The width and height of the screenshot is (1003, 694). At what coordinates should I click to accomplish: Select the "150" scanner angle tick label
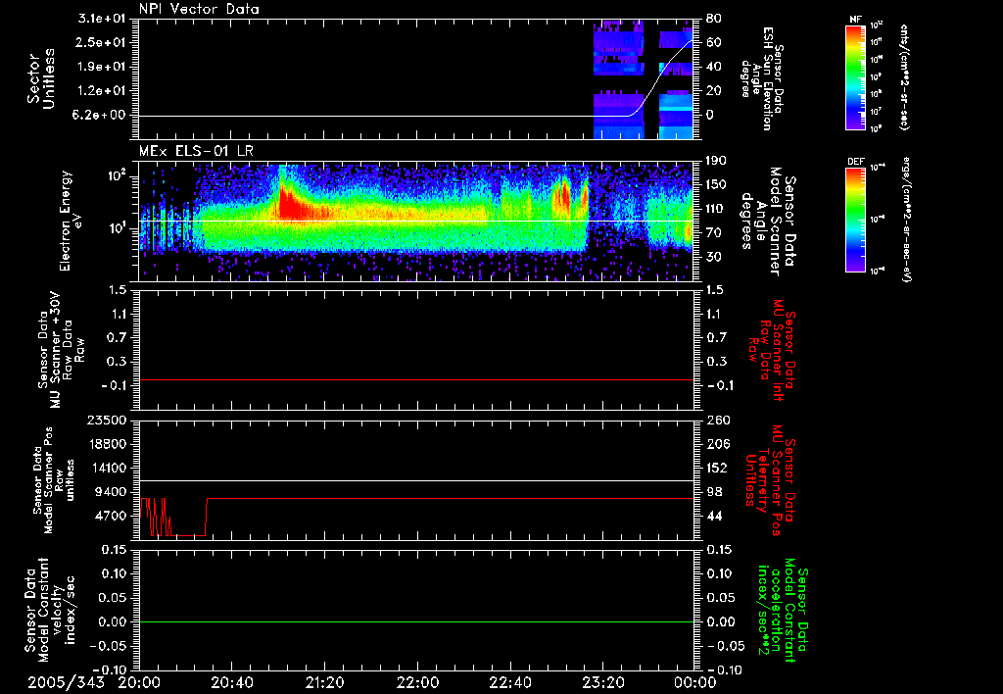(x=716, y=184)
